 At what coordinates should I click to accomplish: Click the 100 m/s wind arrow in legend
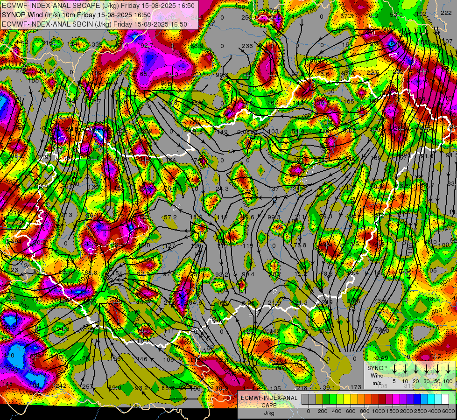(x=448, y=369)
